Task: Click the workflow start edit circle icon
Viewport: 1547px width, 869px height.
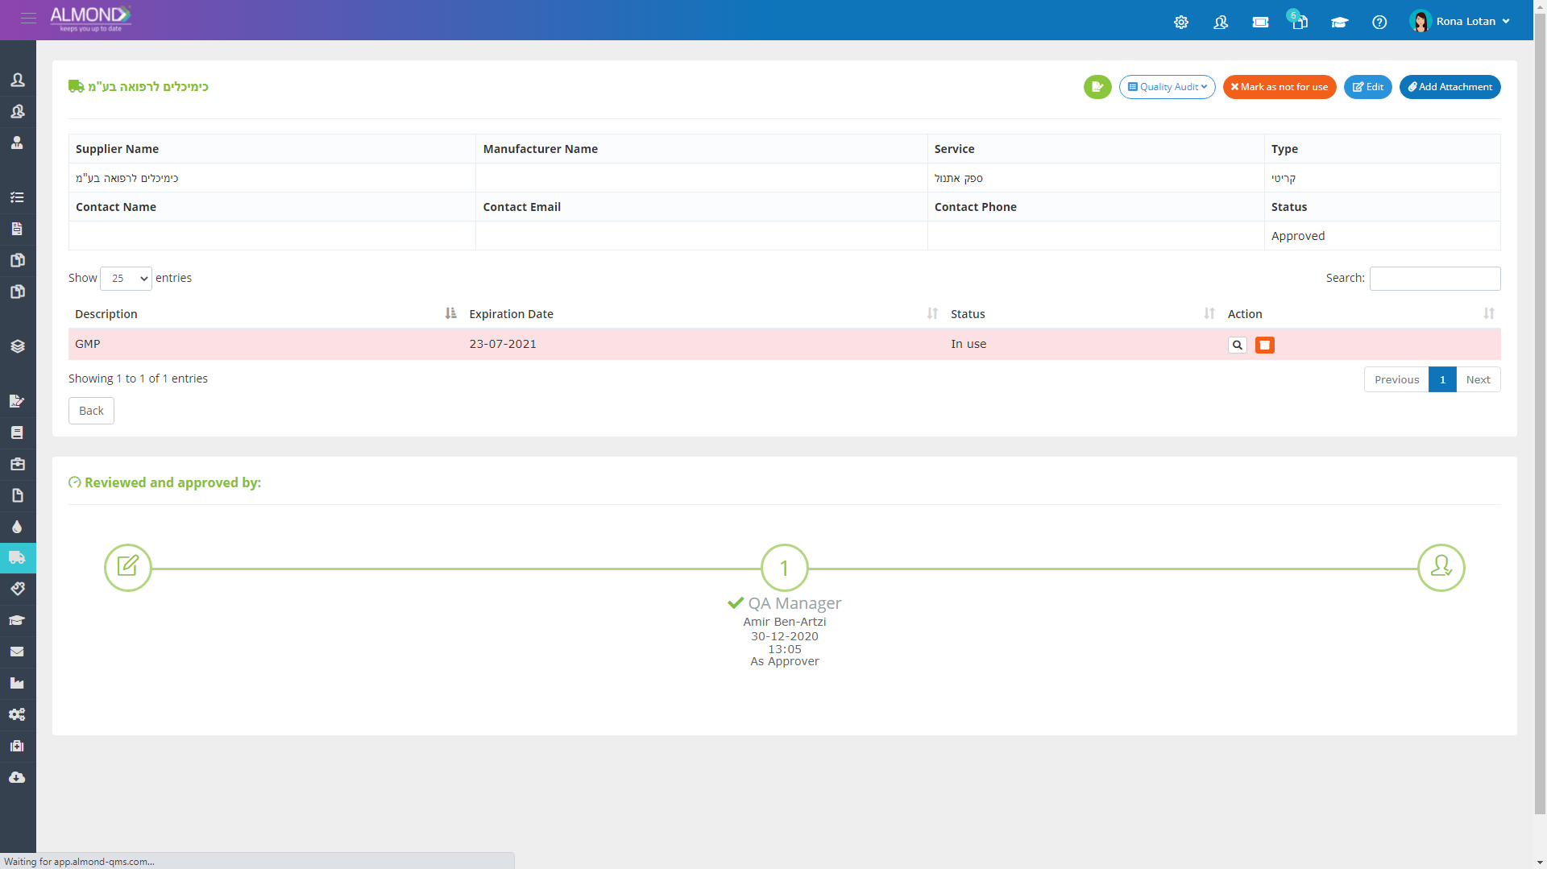Action: (128, 568)
